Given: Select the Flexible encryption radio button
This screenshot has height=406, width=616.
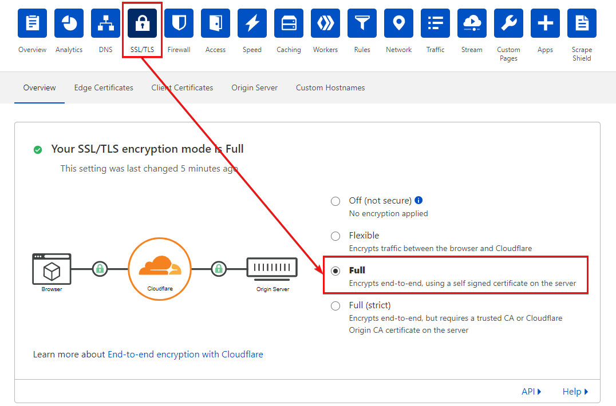Looking at the screenshot, I should point(335,236).
